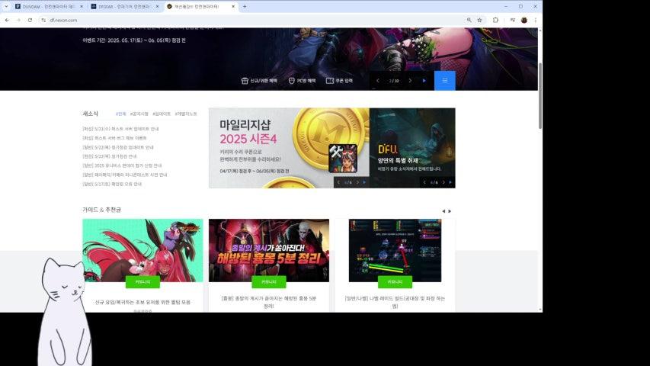Open the Chrome profile avatar

point(524,20)
